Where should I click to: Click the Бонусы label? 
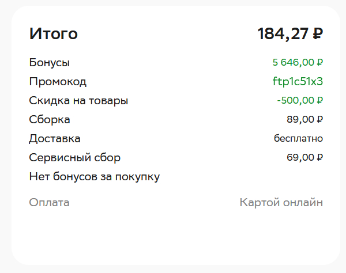pyautogui.click(x=49, y=62)
